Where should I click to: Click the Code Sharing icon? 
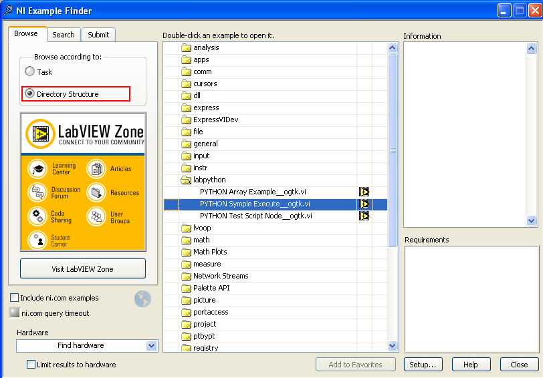pyautogui.click(x=38, y=216)
